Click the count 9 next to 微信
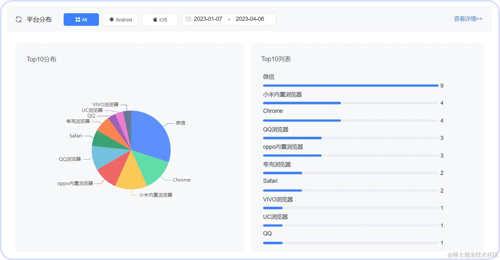500x260 pixels. click(x=442, y=86)
